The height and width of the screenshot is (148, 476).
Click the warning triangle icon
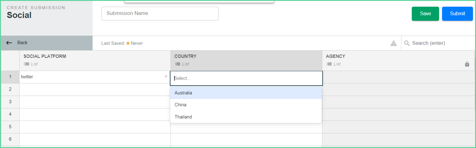click(394, 43)
